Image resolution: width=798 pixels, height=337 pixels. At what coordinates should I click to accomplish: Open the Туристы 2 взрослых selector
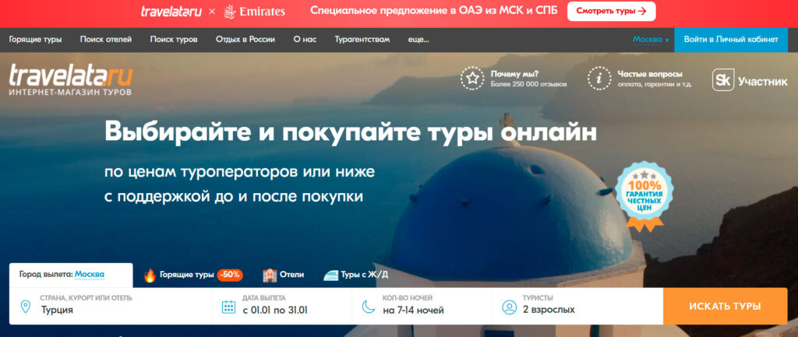click(577, 306)
